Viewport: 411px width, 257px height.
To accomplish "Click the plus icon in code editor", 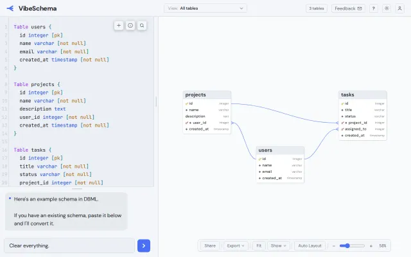I will pos(119,26).
